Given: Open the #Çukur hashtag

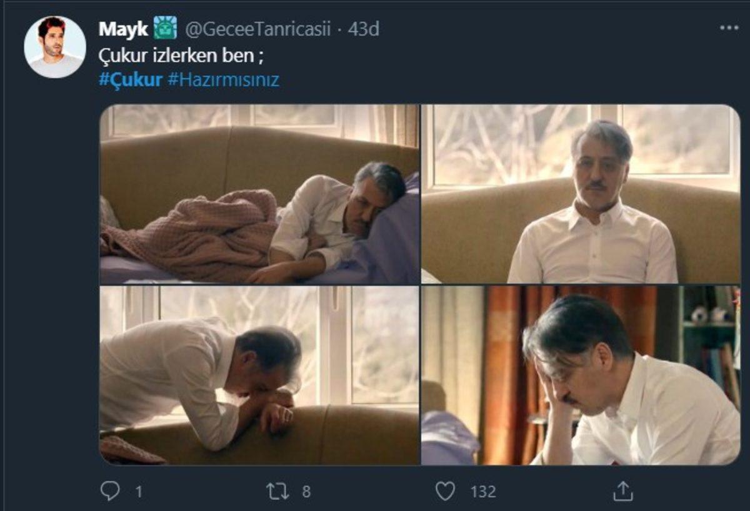Looking at the screenshot, I should [131, 80].
